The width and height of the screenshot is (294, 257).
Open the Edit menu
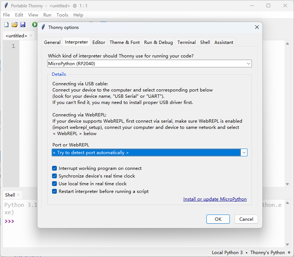tap(19, 15)
